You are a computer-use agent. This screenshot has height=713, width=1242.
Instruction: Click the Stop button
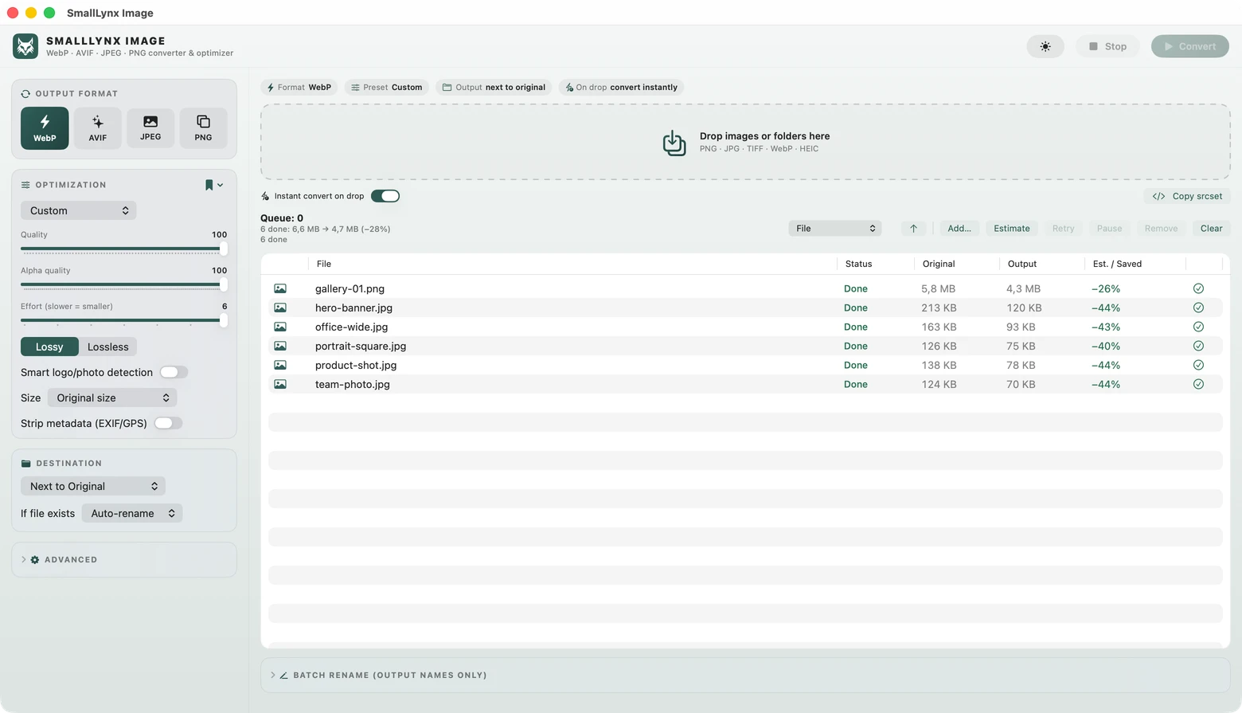pyautogui.click(x=1107, y=46)
